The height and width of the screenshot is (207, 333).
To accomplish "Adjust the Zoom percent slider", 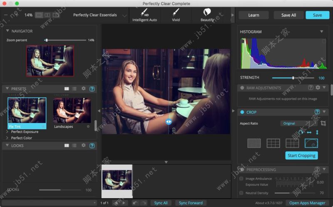I will point(65,40).
